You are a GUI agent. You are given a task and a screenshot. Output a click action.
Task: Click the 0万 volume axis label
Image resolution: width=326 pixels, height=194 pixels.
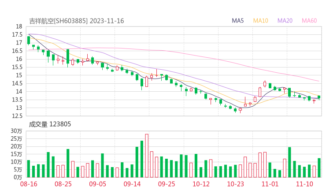(18, 177)
